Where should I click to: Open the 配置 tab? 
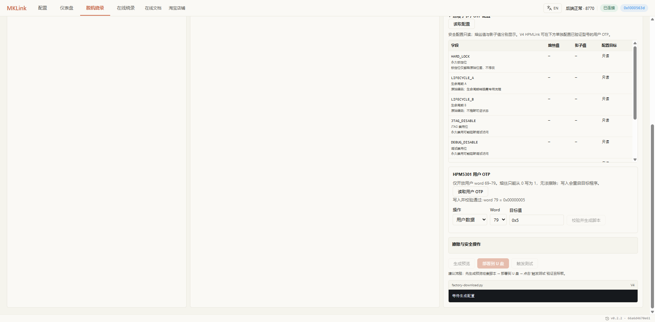[43, 8]
